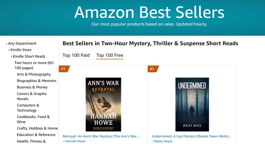The height and width of the screenshot is (144, 265).
Task: Click the Ann's War Betrayal book cover
Action: [103, 104]
